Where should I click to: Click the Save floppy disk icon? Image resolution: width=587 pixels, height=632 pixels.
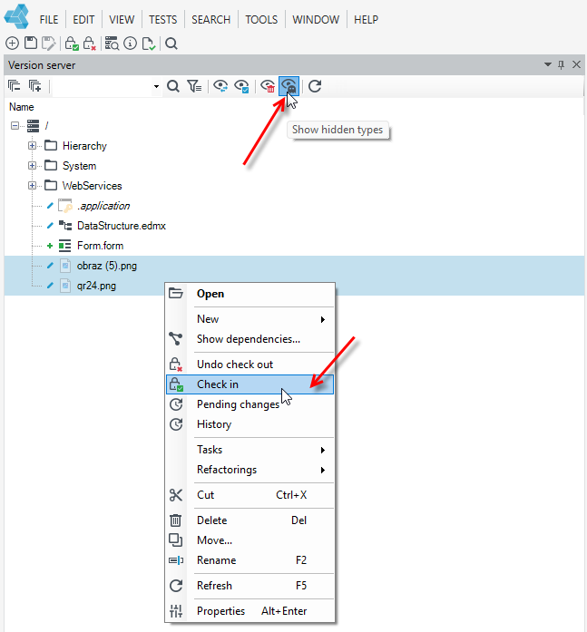tap(31, 43)
